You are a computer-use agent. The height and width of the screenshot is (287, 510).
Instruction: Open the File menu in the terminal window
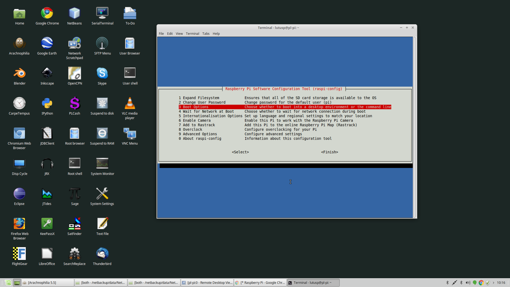pos(161,34)
